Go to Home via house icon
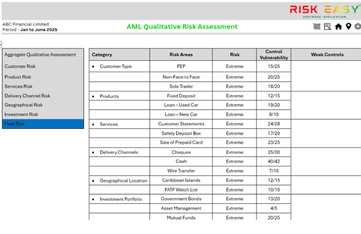This screenshot has width=361, height=234. (338, 27)
